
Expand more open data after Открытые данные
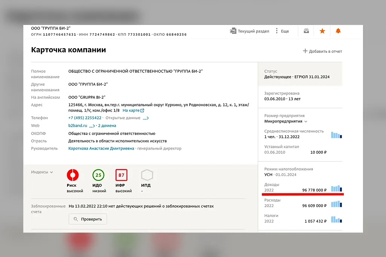146,118
